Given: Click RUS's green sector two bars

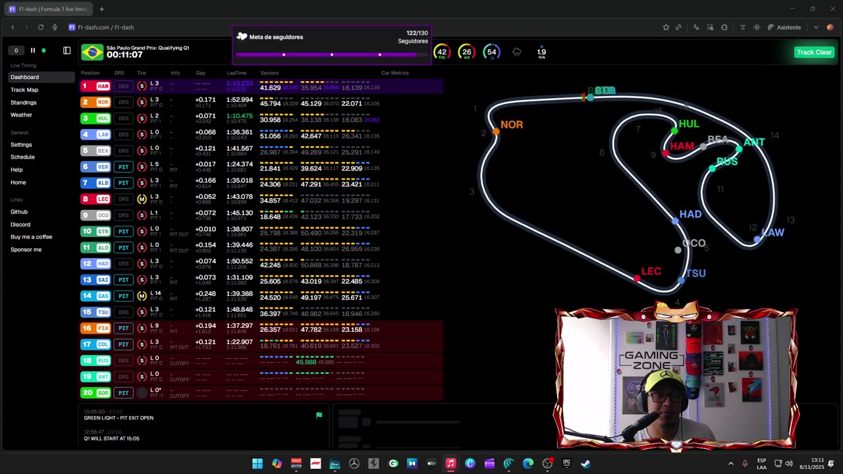Looking at the screenshot, I should (x=315, y=357).
